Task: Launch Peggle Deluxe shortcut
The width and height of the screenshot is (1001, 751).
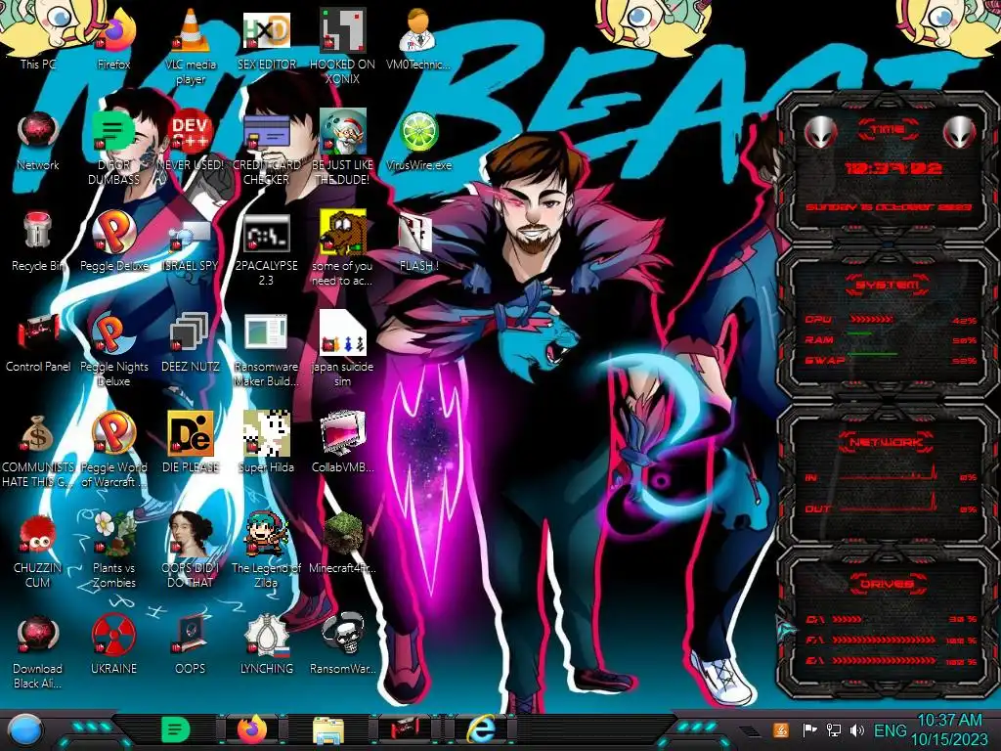Action: pos(114,242)
